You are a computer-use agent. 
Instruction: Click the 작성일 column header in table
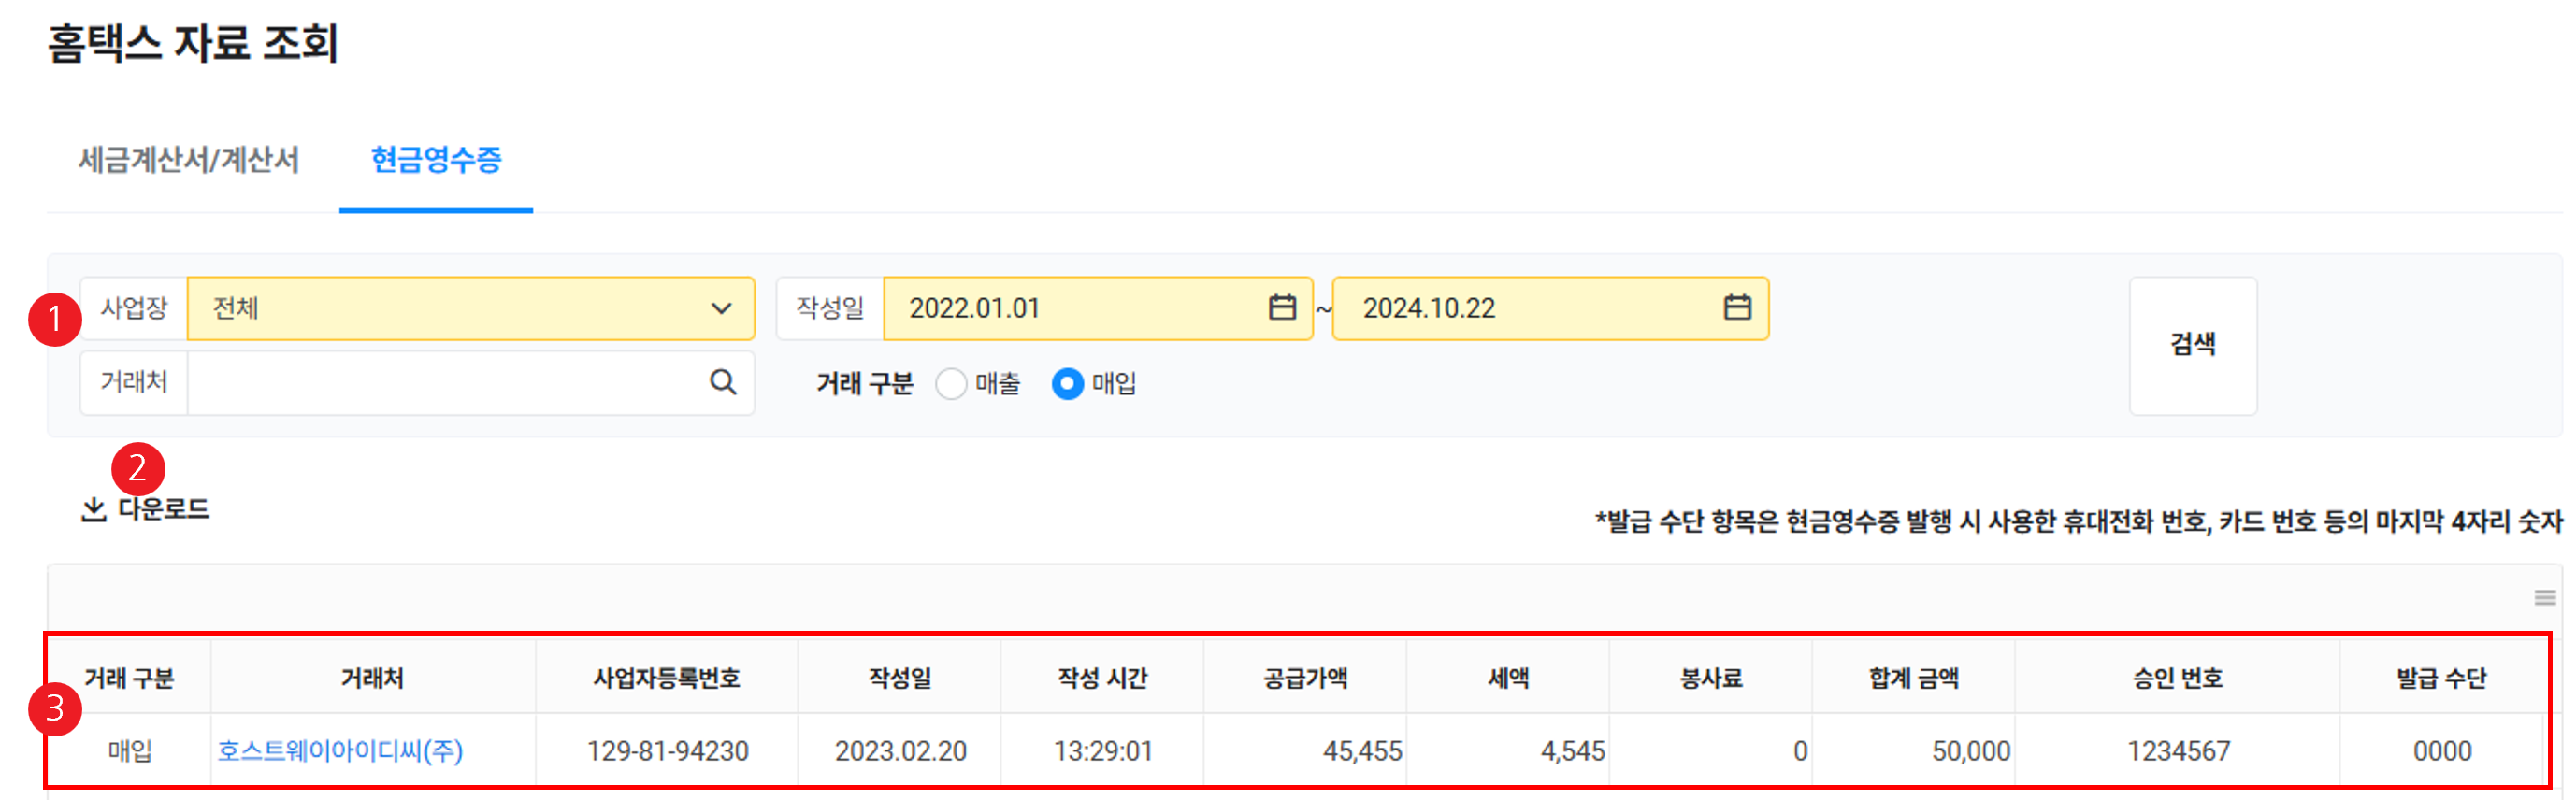(x=900, y=678)
